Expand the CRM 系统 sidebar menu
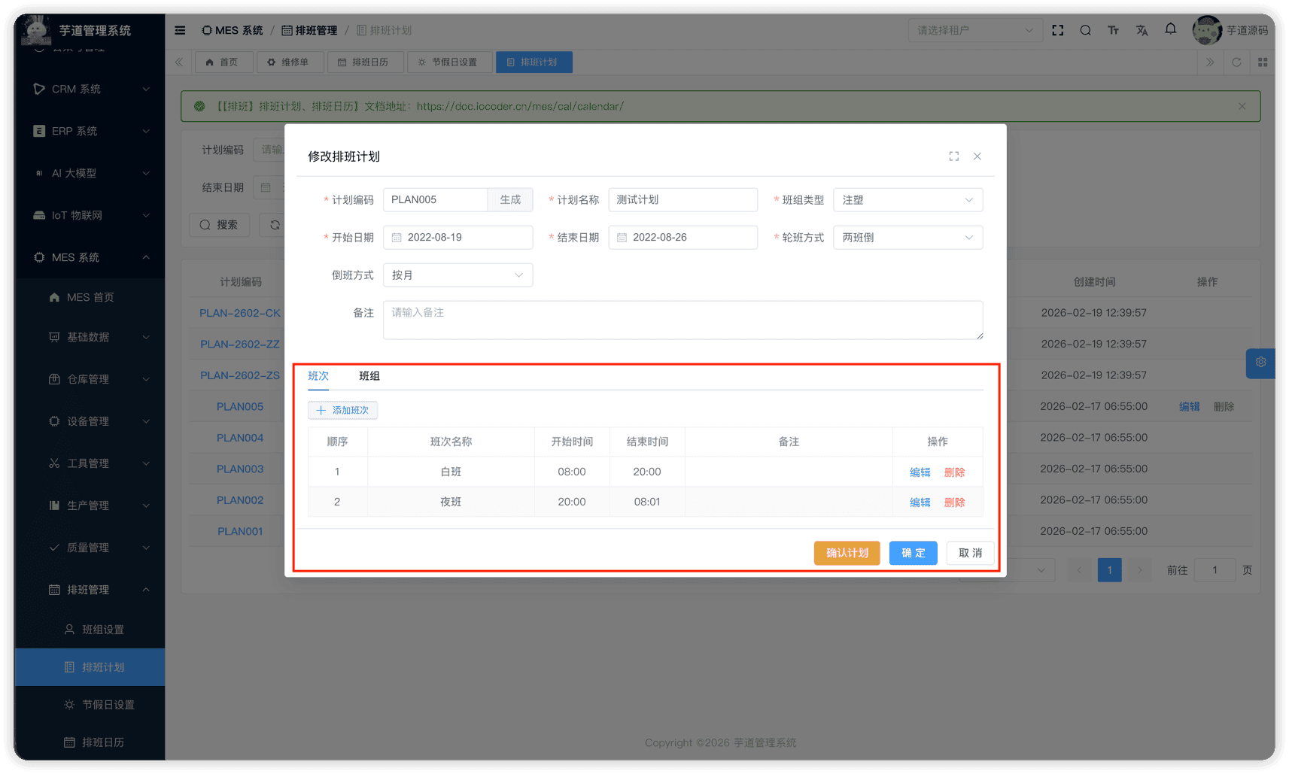 coord(90,89)
